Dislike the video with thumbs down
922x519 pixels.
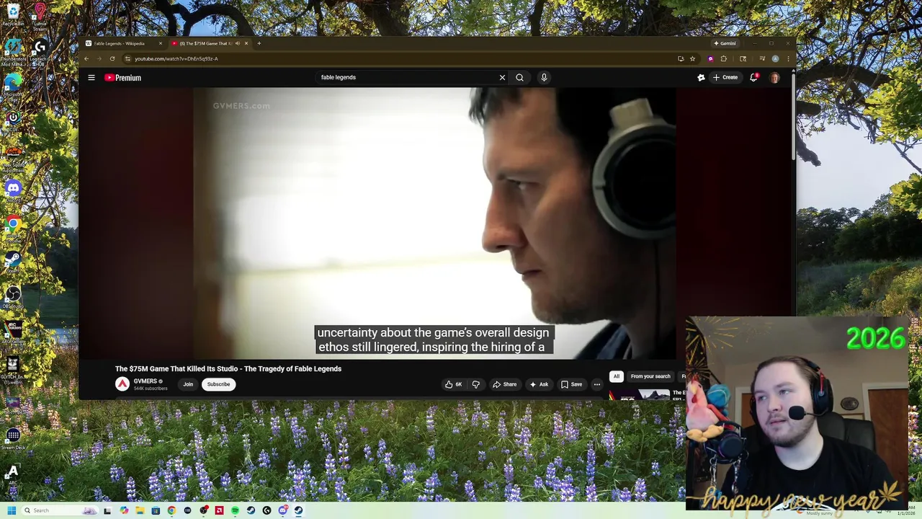[x=475, y=384]
